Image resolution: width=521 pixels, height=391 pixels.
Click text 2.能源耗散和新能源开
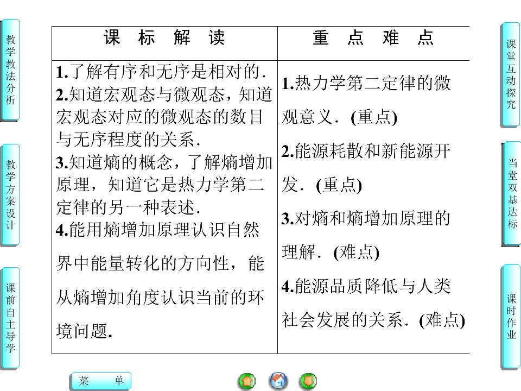tap(366, 151)
